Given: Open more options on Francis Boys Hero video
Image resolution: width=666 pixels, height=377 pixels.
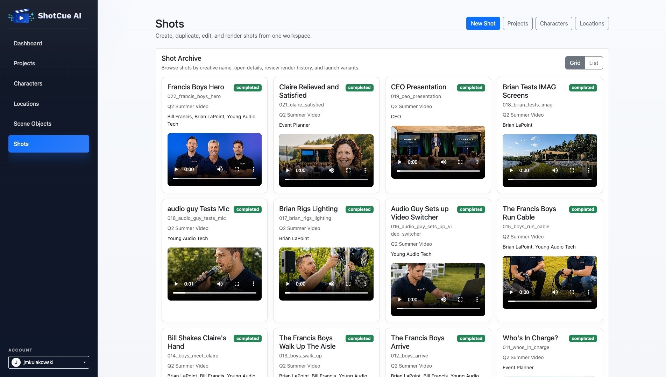Looking at the screenshot, I should pyautogui.click(x=254, y=169).
